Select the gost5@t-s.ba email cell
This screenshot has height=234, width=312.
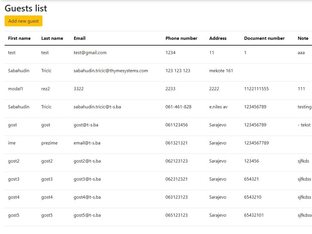pos(87,215)
